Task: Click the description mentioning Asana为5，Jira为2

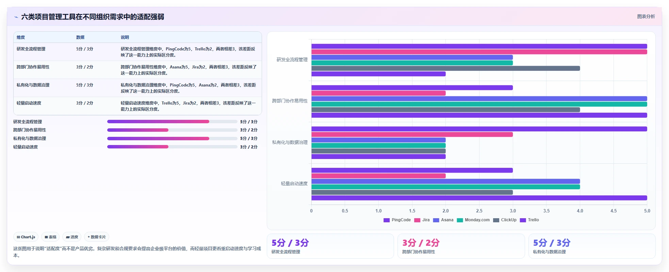Action: click(189, 70)
